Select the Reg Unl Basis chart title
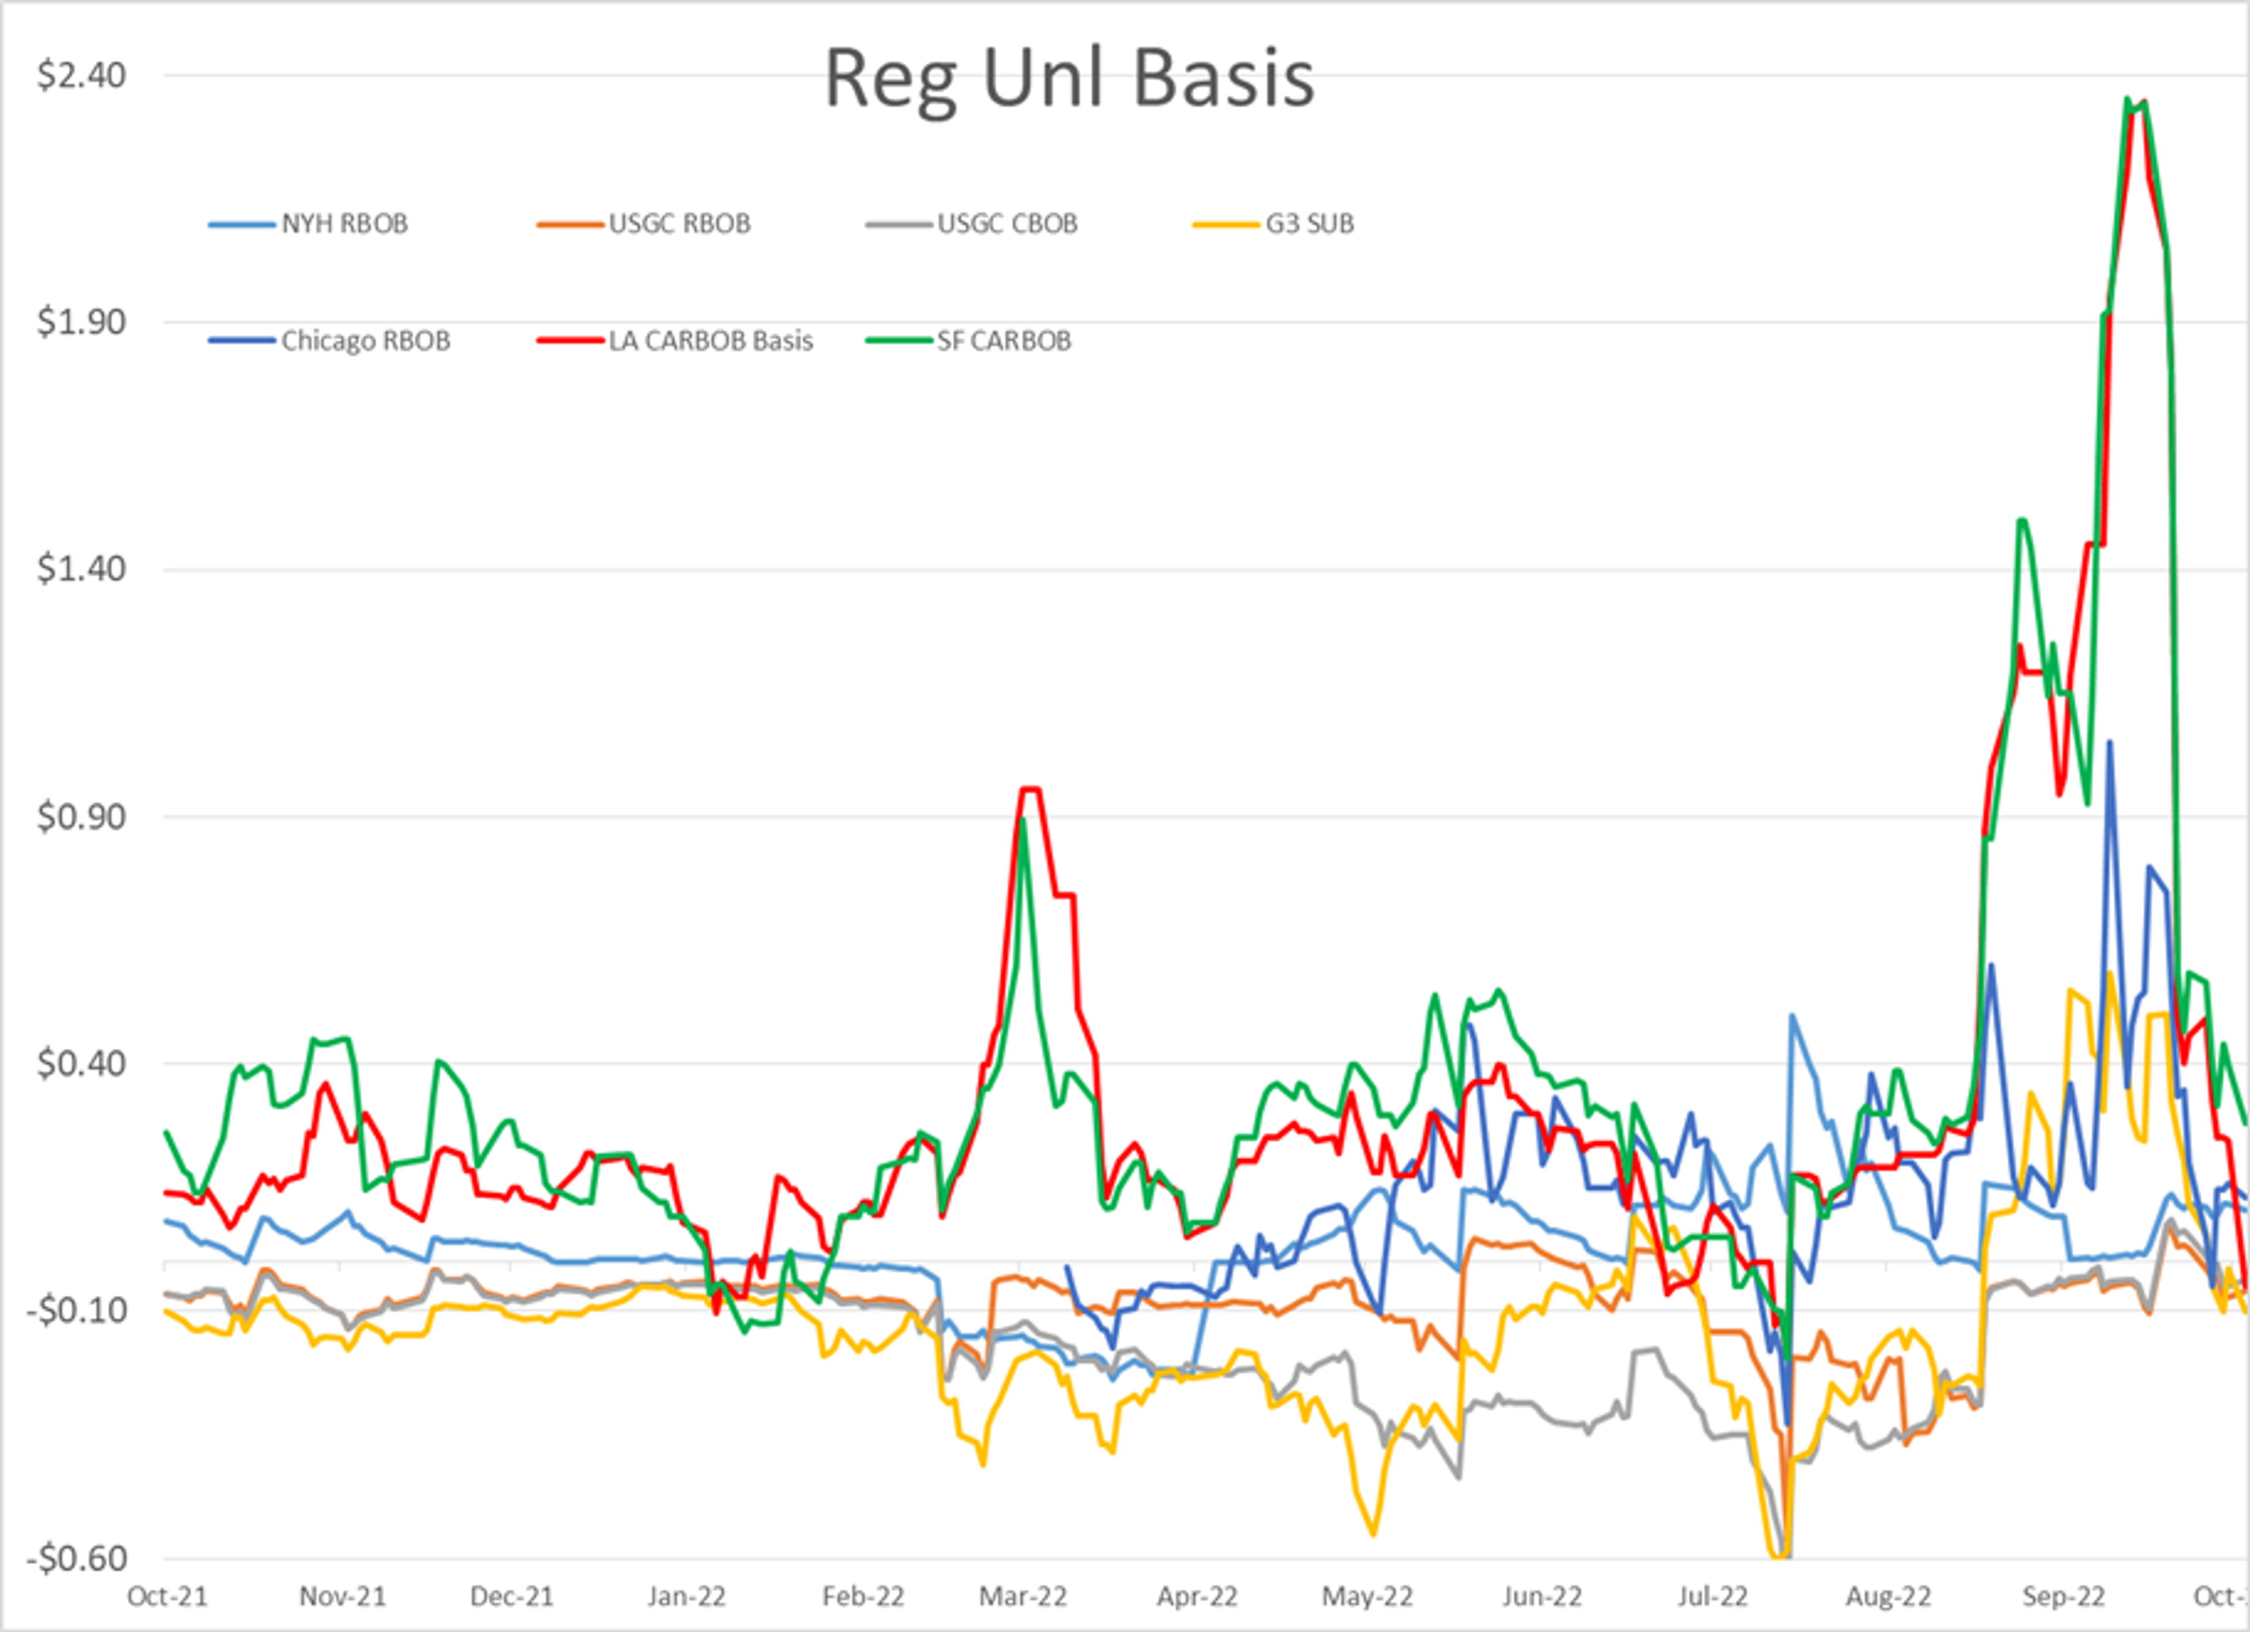Screen dimensions: 2250x1632 (1069, 79)
